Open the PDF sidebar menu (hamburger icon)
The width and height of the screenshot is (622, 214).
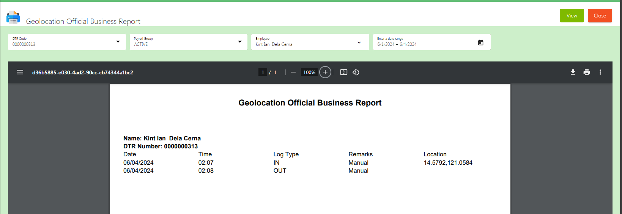click(x=20, y=72)
